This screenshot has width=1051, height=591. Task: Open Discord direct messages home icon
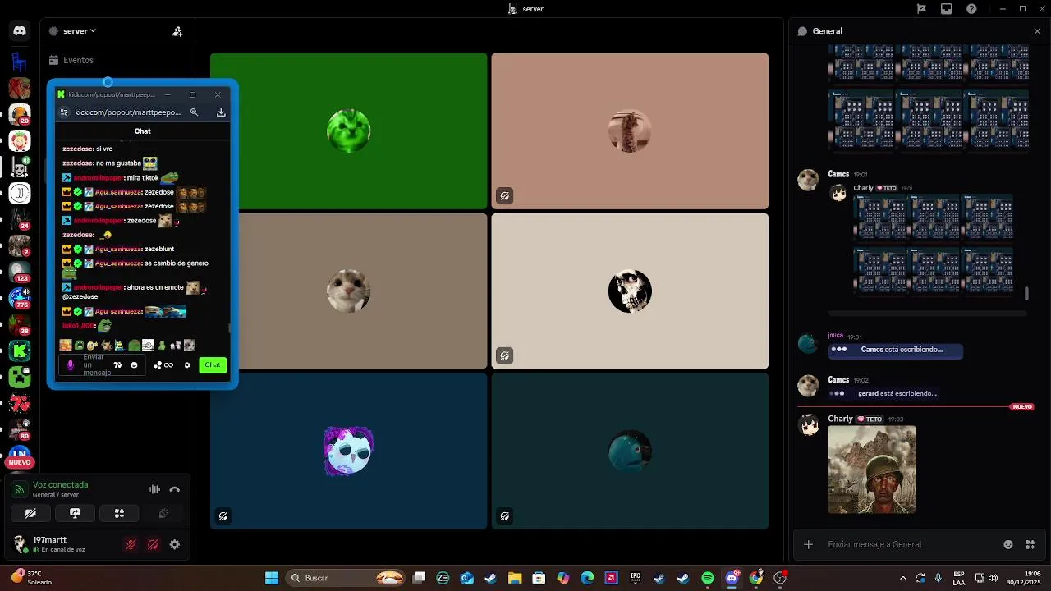click(x=20, y=31)
